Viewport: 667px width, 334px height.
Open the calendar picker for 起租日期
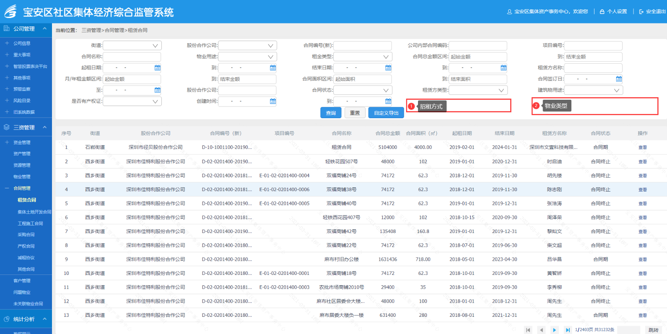point(158,67)
